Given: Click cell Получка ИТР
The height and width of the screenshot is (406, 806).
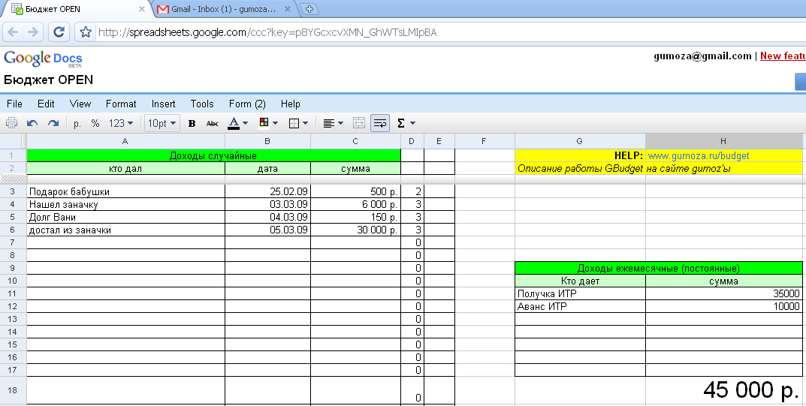Looking at the screenshot, I should click(580, 293).
